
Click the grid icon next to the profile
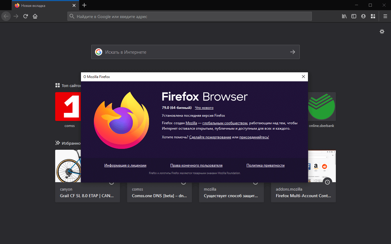tap(373, 16)
